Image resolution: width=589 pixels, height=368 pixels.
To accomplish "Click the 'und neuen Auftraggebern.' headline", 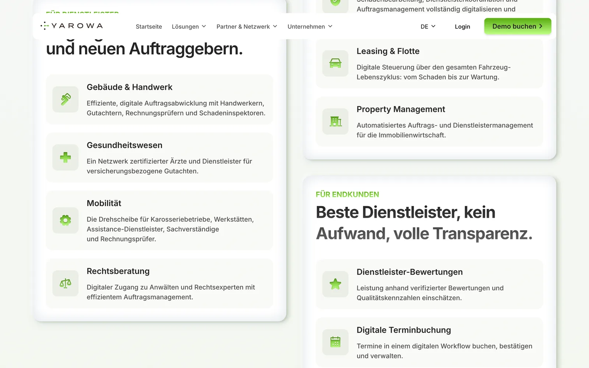I will [144, 49].
